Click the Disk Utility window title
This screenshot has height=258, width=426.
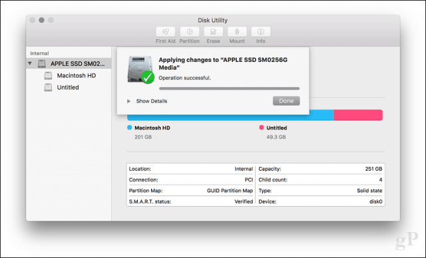212,21
